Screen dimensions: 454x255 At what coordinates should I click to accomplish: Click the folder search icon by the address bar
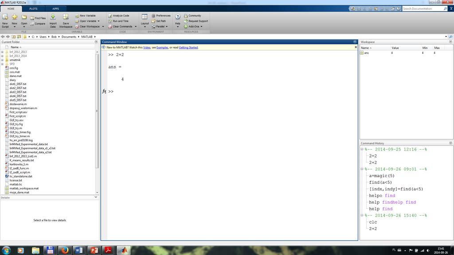click(450, 37)
